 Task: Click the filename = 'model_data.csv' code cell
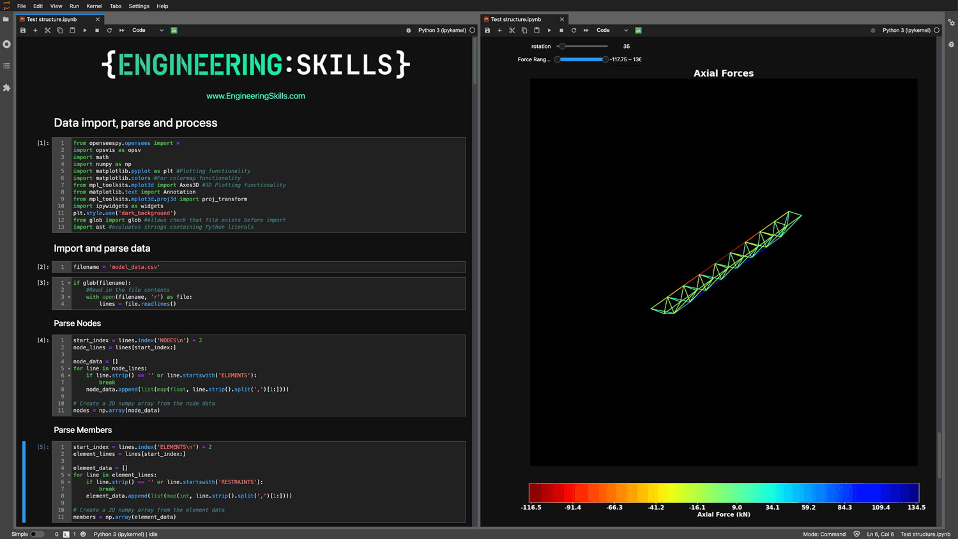[x=259, y=267]
